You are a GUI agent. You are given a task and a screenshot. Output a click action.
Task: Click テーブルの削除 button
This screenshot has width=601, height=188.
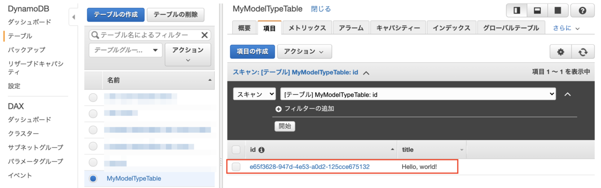pos(175,15)
